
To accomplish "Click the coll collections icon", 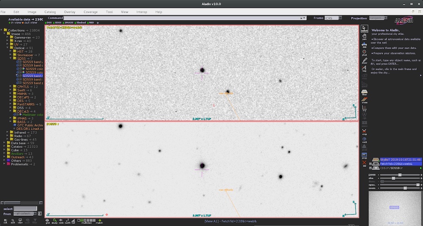I will 5,221.
